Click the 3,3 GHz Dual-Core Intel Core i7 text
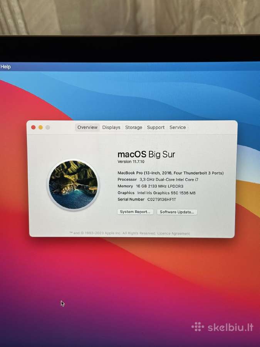This screenshot has height=347, width=260. (169, 179)
